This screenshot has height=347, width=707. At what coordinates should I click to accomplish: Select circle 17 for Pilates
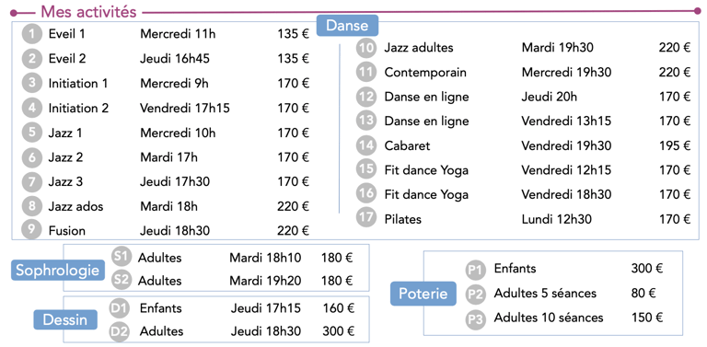[366, 217]
